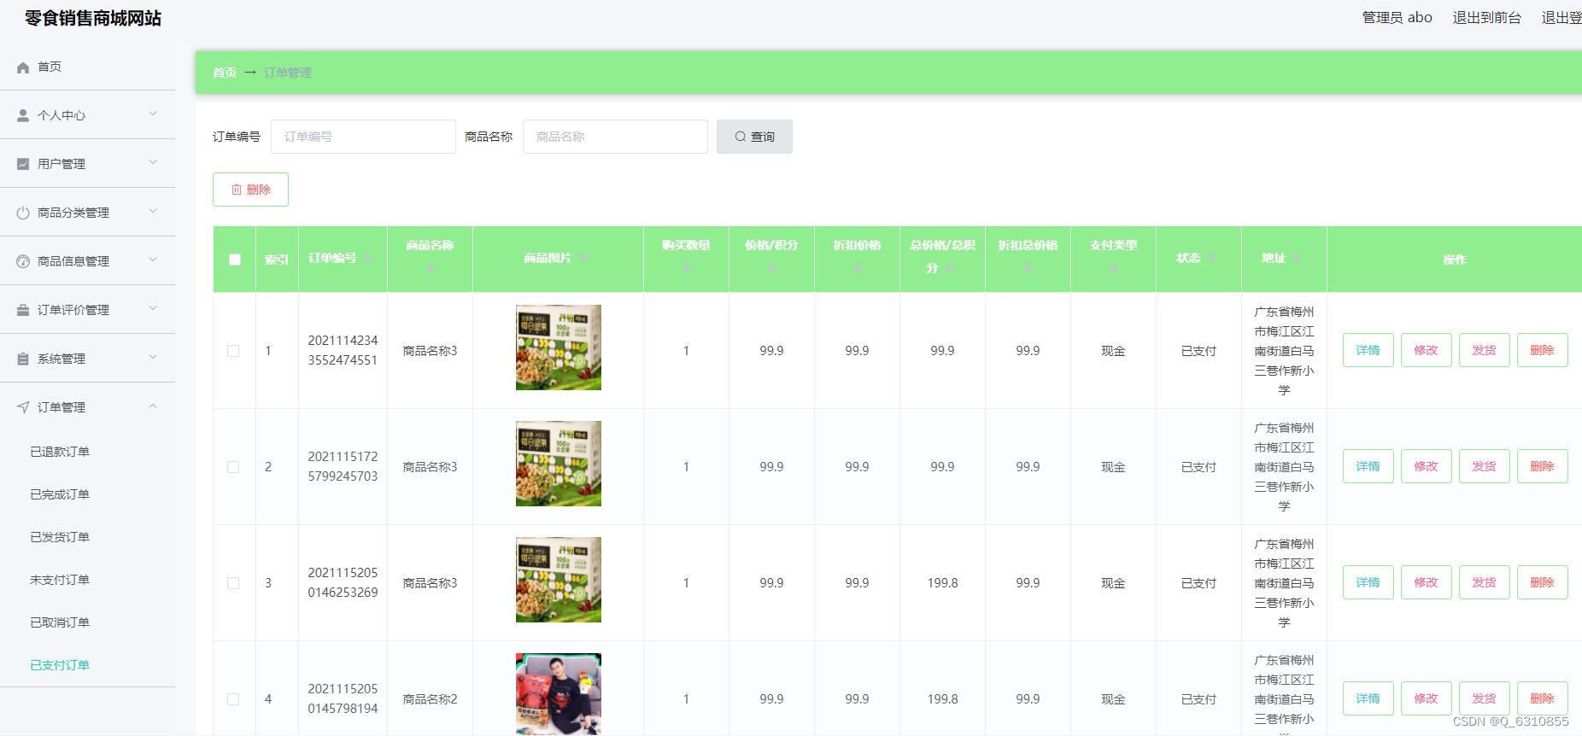Sort by 订单编号 column sort arrows

click(366, 258)
